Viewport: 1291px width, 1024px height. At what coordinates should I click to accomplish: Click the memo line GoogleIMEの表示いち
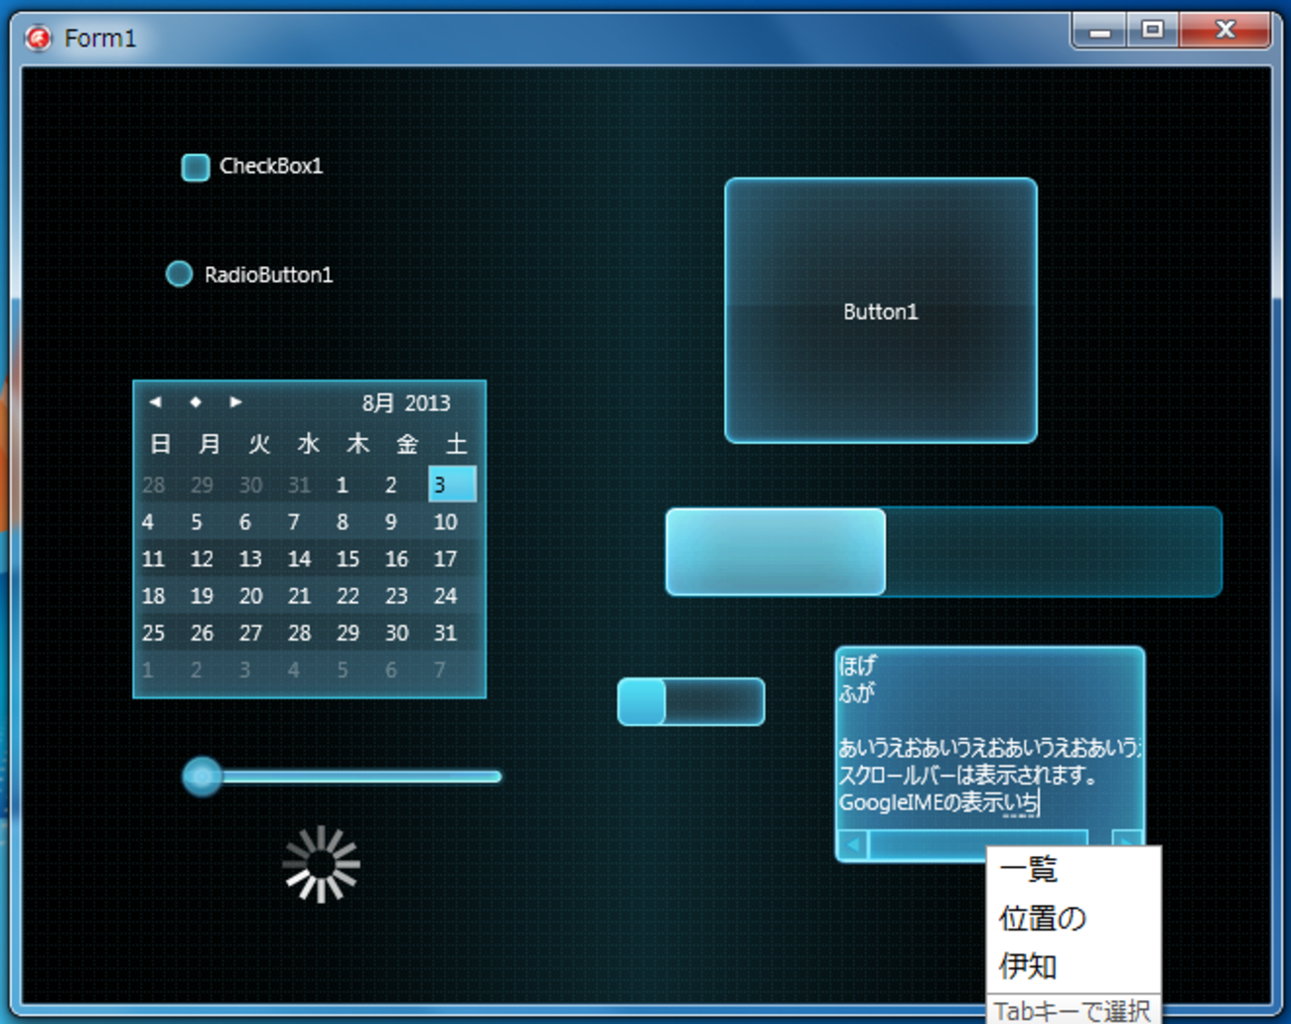pos(938,803)
